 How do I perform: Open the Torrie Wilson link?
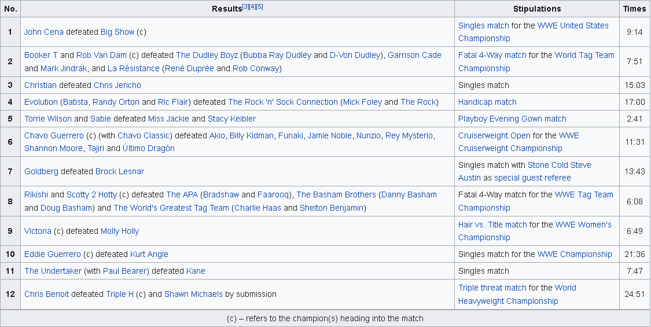[48, 119]
